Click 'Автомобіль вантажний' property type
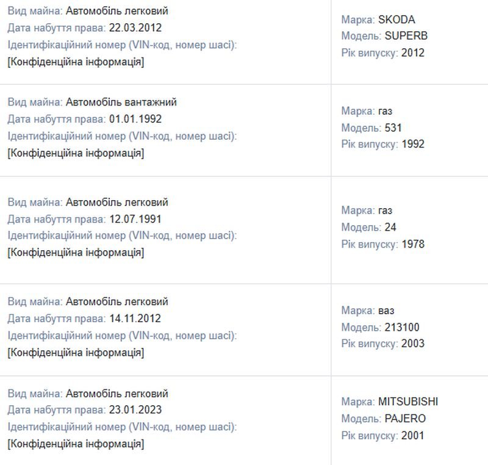 click(x=121, y=102)
